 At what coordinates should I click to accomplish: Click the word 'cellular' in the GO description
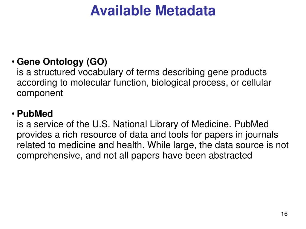coord(256,83)
